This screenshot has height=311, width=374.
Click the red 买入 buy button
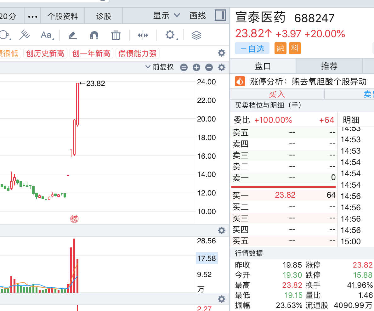[277, 94]
